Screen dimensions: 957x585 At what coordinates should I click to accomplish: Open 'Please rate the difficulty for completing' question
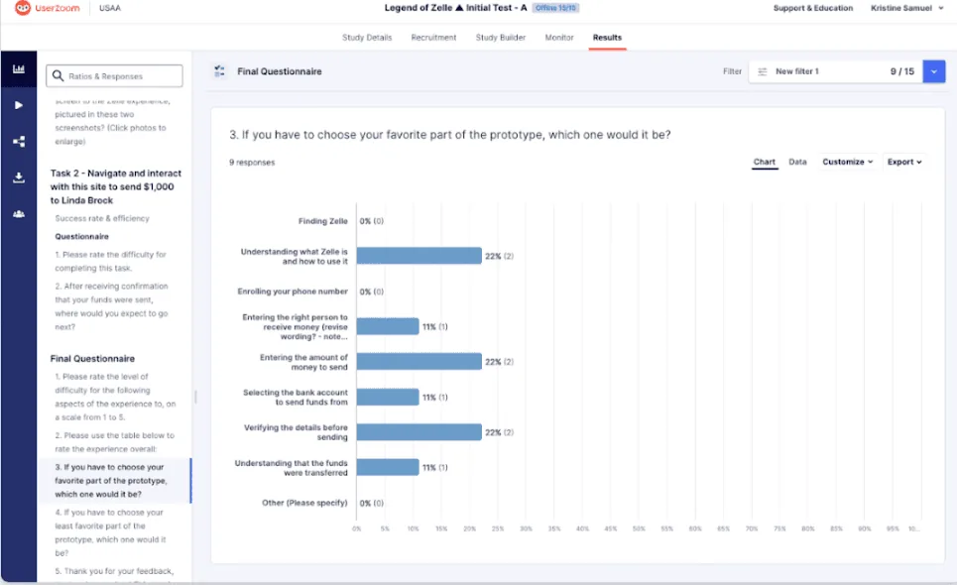(110, 261)
